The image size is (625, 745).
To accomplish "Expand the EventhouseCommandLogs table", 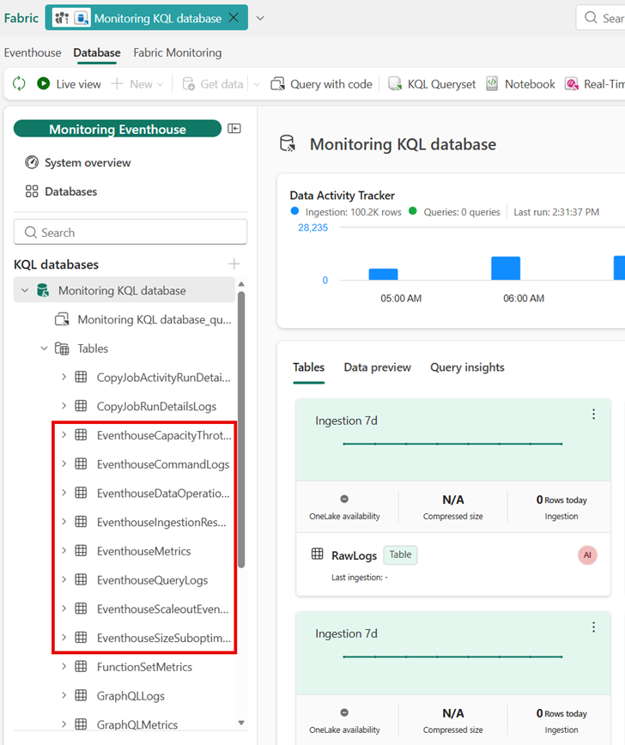I will click(64, 463).
